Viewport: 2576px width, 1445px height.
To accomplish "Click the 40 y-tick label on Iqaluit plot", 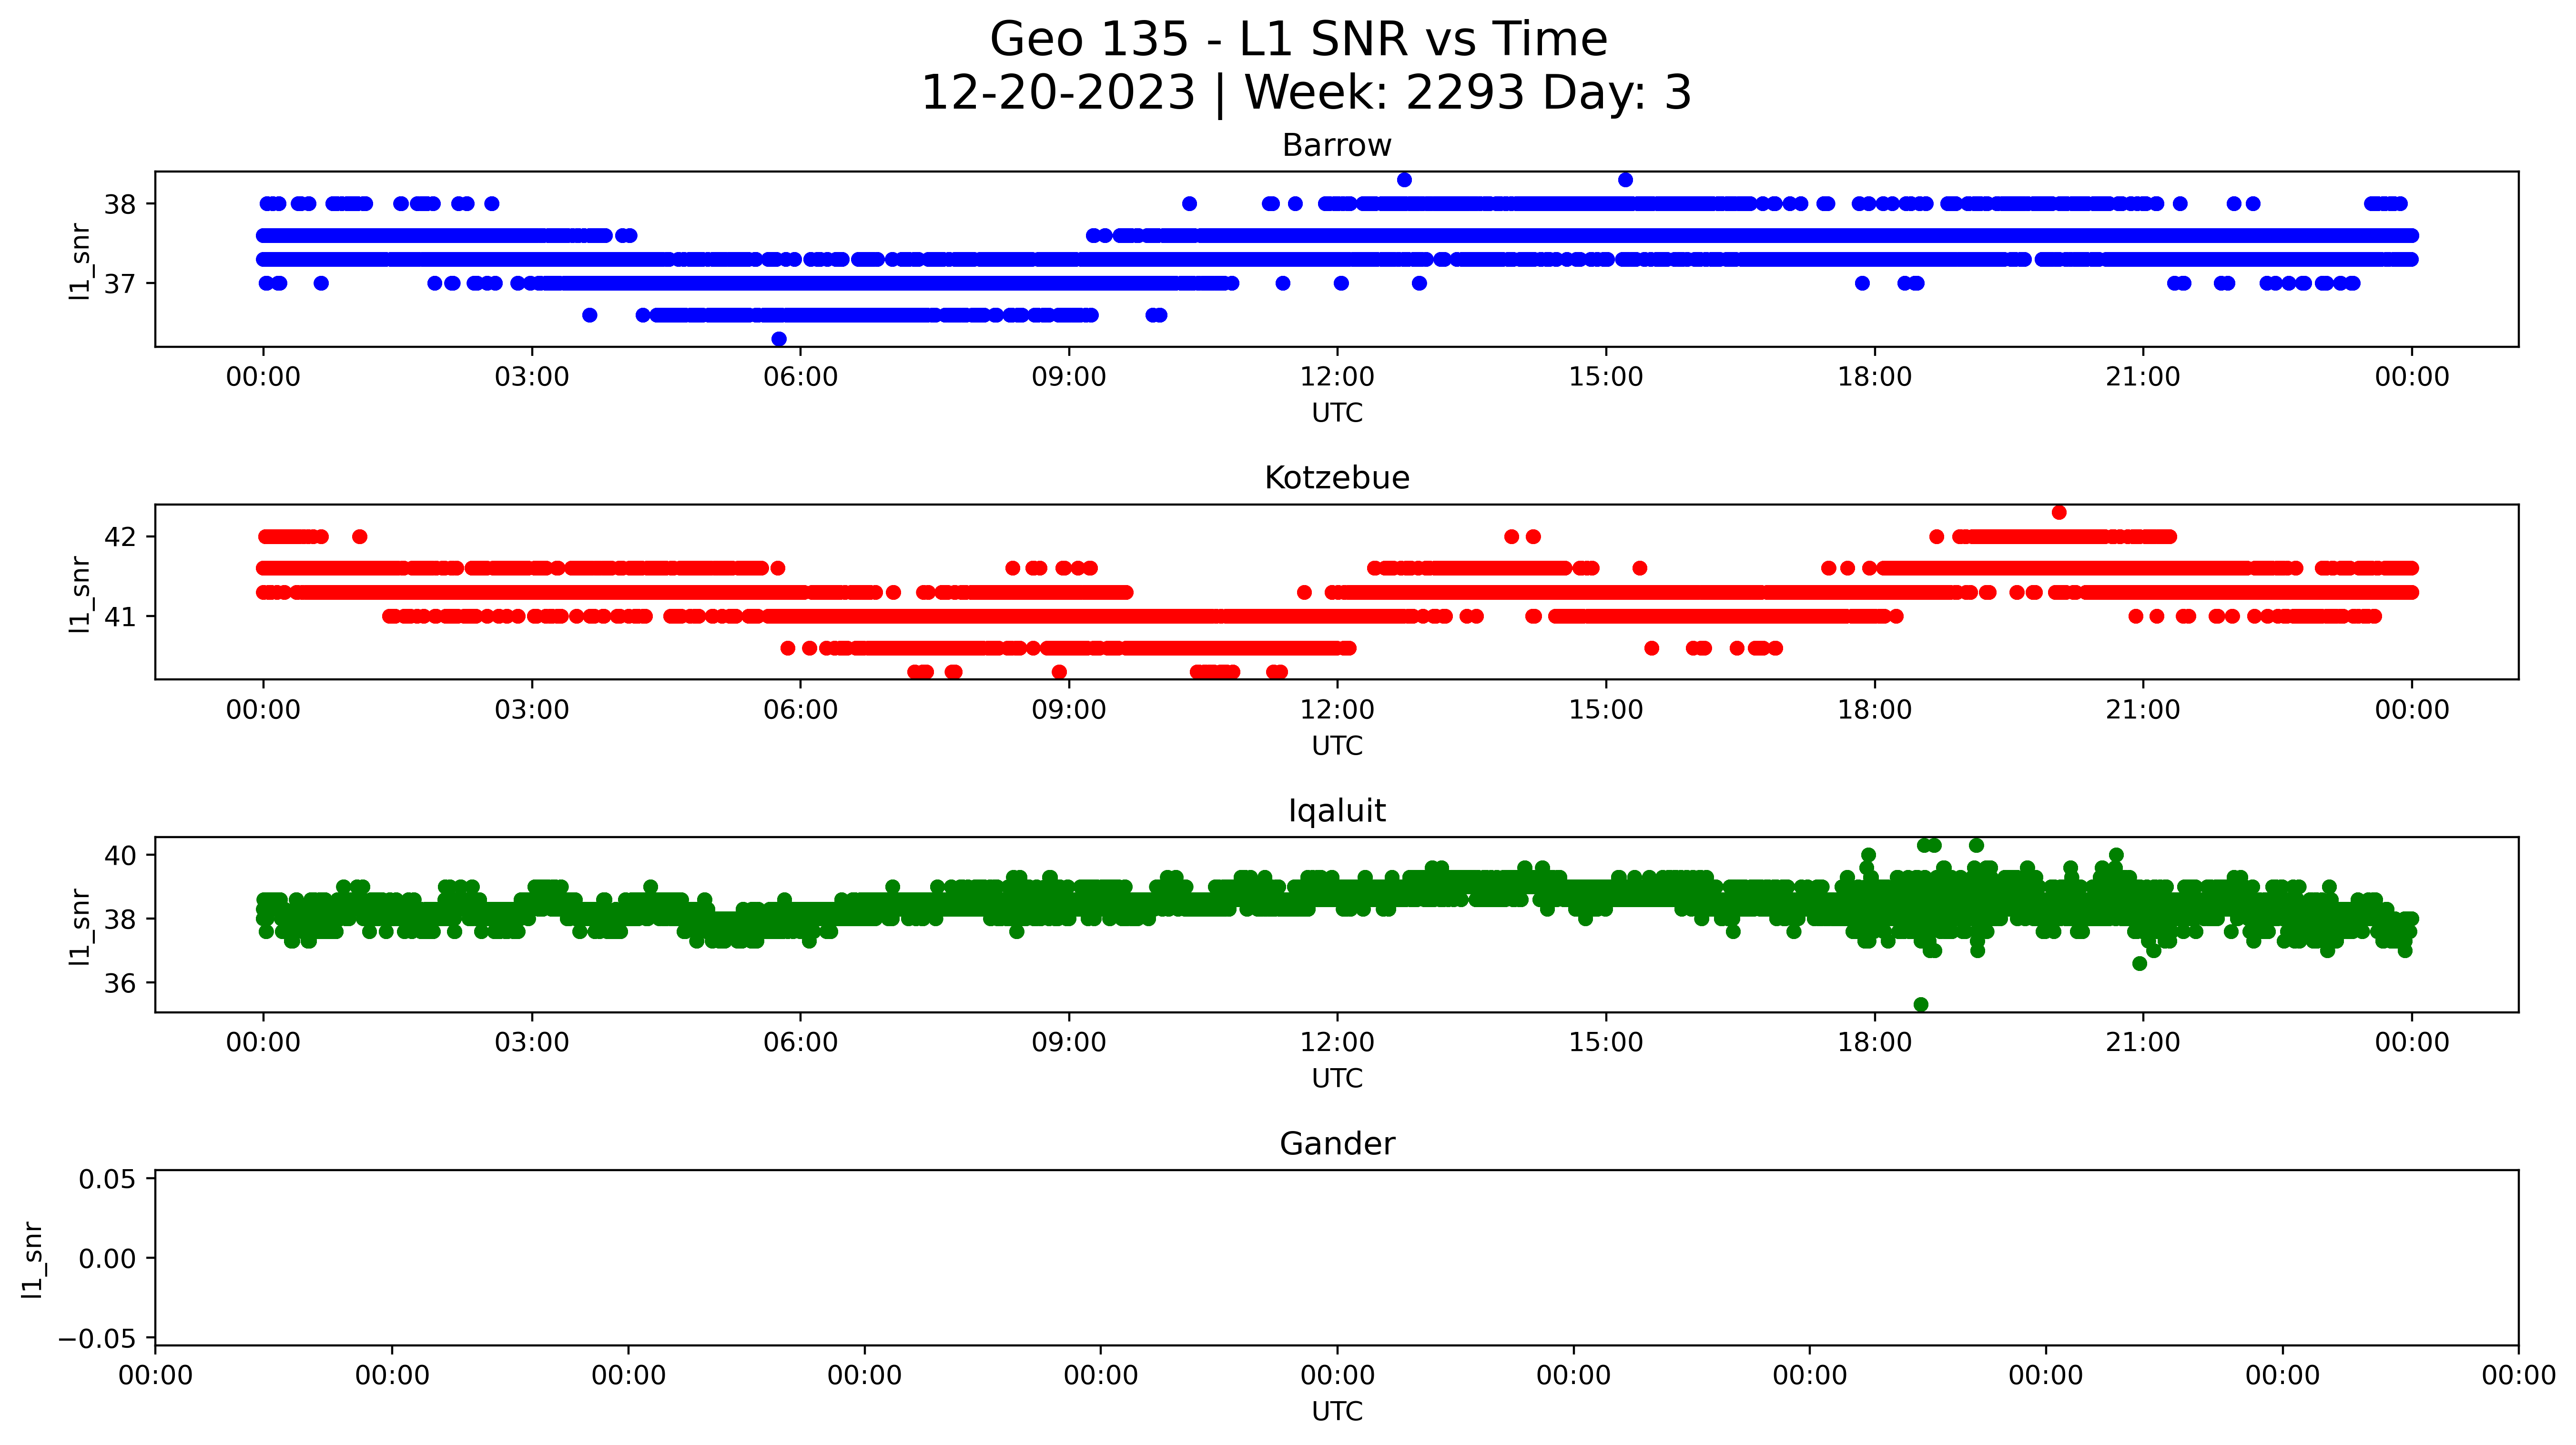I will tap(120, 855).
